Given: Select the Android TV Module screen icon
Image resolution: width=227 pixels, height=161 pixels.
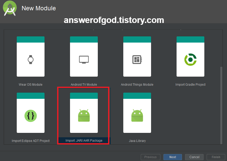Looking at the screenshot, I should tap(84, 60).
